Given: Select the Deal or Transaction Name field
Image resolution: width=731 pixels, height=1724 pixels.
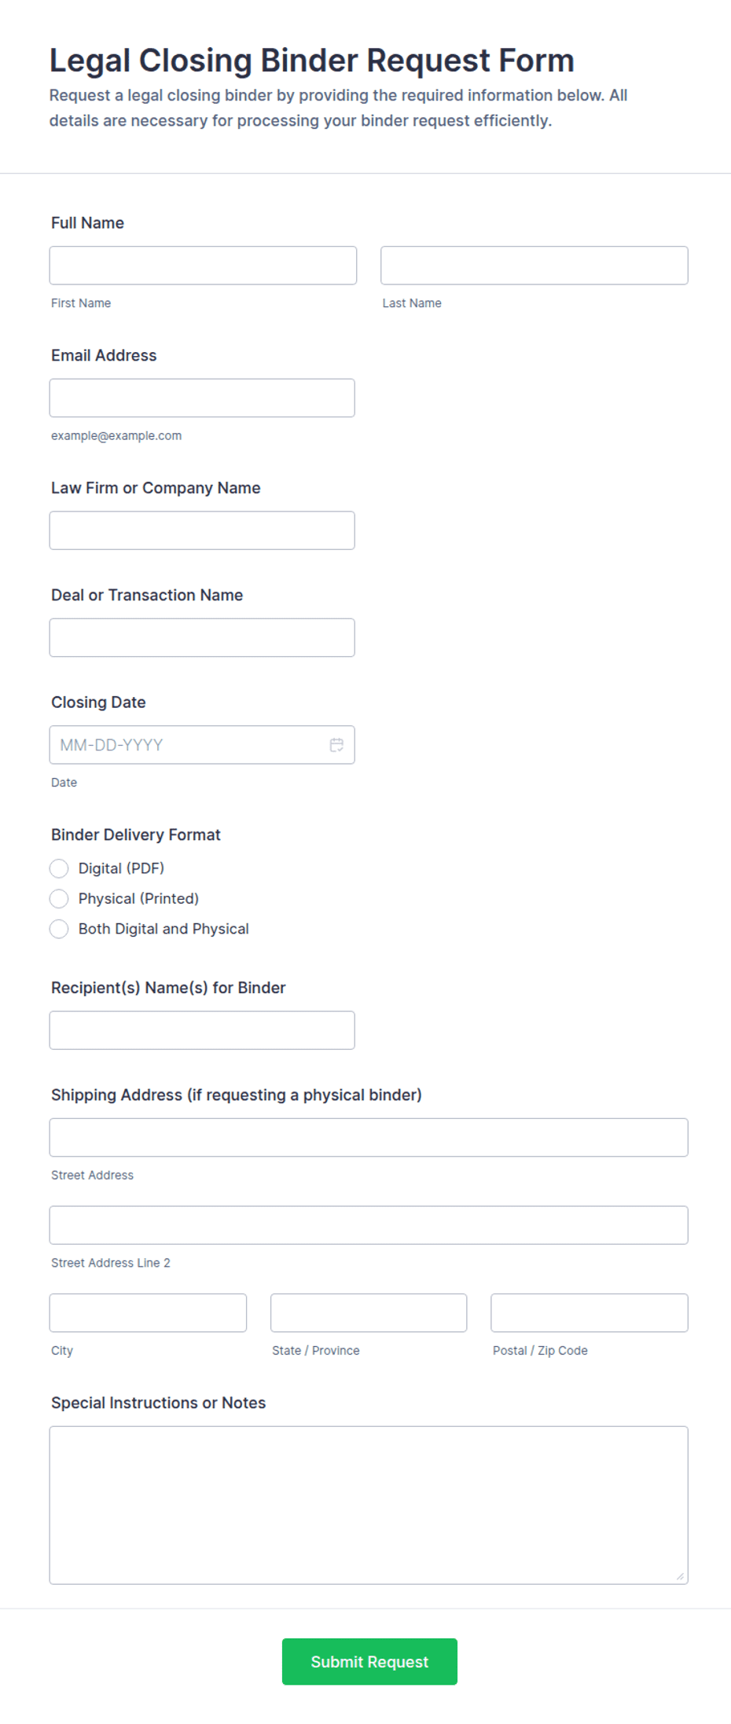Looking at the screenshot, I should (202, 637).
